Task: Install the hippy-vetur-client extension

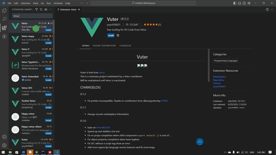Action: (48, 133)
